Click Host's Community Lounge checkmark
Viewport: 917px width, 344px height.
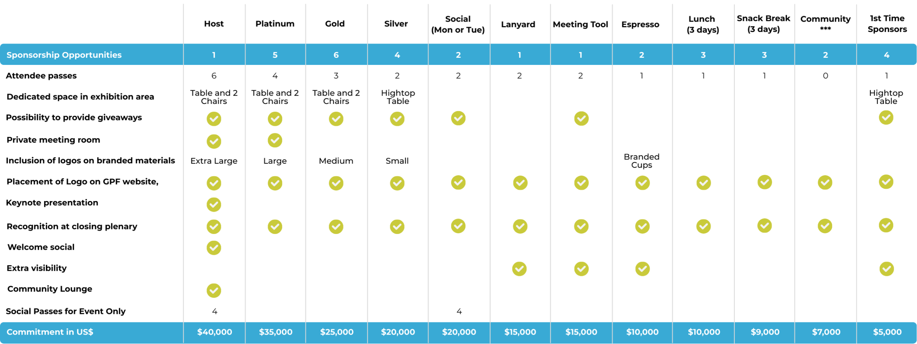(214, 291)
